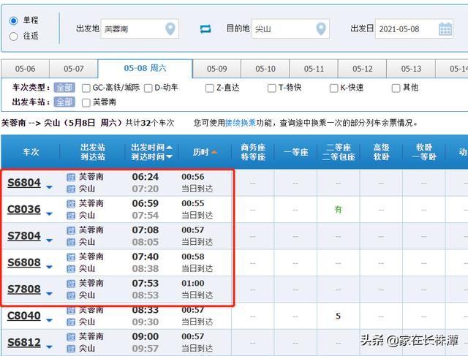Click 有 second-class availability for C8036

338,210
